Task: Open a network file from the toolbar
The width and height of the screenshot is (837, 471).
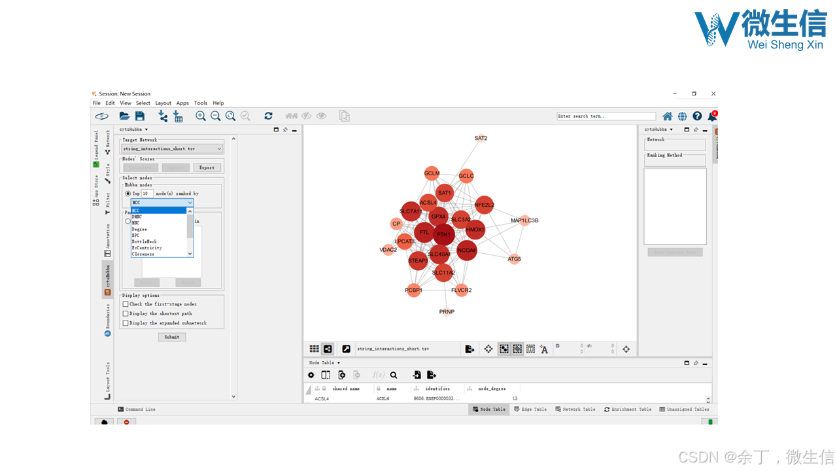Action: (124, 116)
